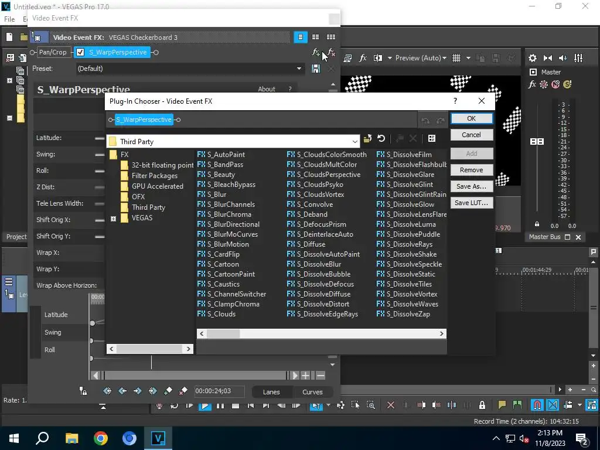The height and width of the screenshot is (450, 600).
Task: Click Cancel in Plug-In Chooser
Action: coord(472,135)
